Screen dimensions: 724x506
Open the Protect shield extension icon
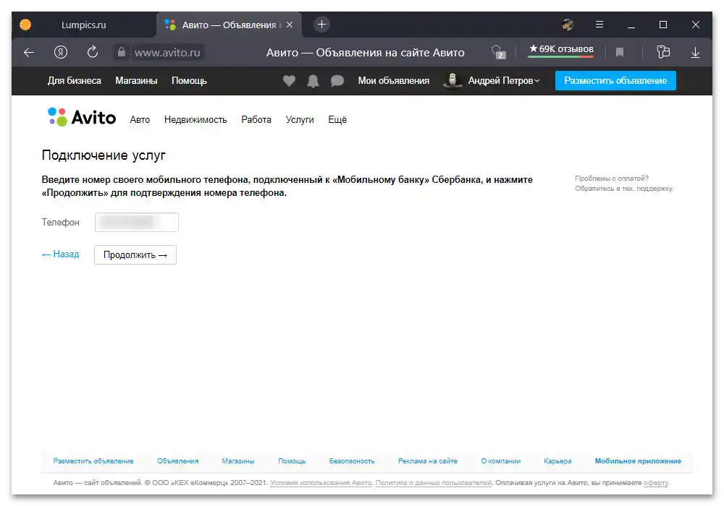tap(498, 51)
